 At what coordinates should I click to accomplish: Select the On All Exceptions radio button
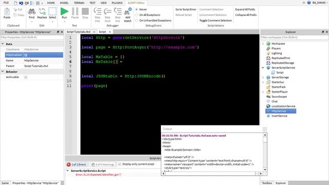pos(137,15)
